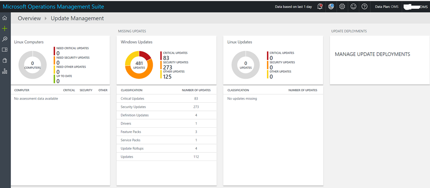Click the smiley feedback icon
The height and width of the screenshot is (188, 430).
pos(354,6)
